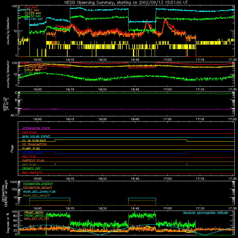
Task: Click the A0.1 tick label on GOES panel
Action: point(14,115)
